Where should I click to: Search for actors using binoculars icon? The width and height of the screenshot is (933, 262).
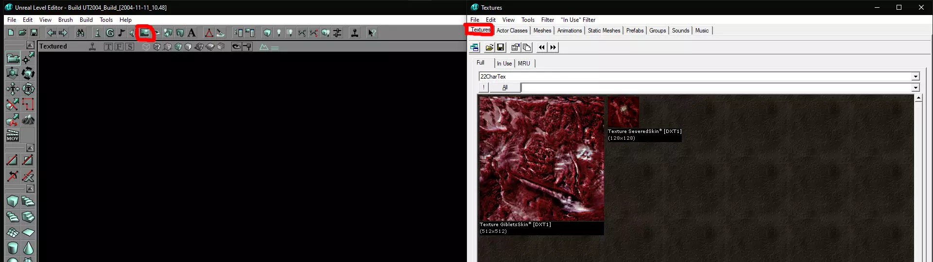[x=80, y=33]
